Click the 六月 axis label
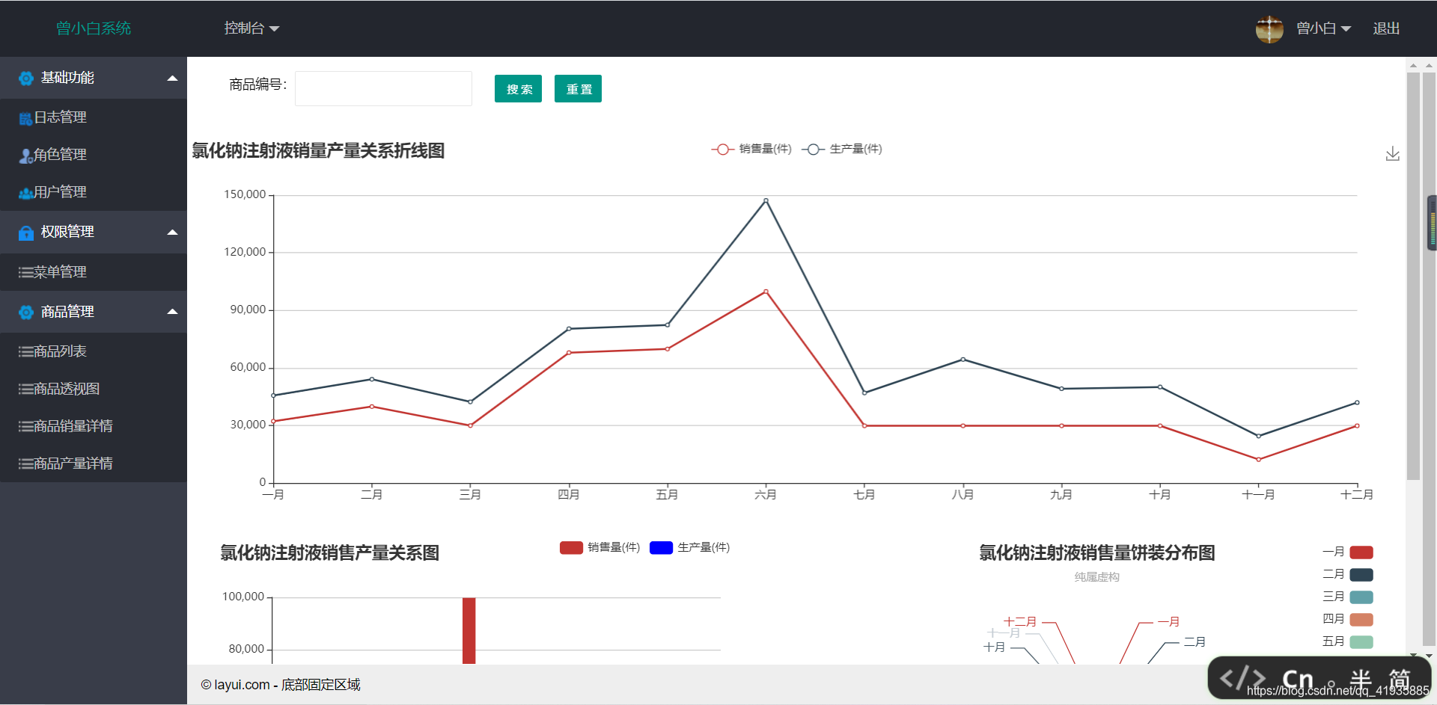Viewport: 1437px width, 705px height. point(766,495)
